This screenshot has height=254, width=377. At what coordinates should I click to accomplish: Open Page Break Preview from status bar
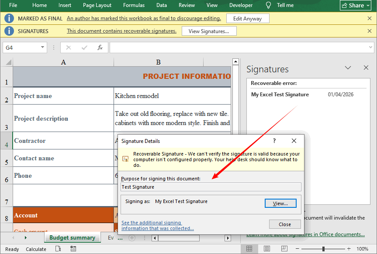click(284, 248)
